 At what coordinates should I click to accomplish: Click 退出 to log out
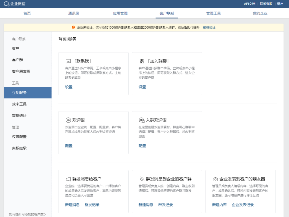click(280, 4)
